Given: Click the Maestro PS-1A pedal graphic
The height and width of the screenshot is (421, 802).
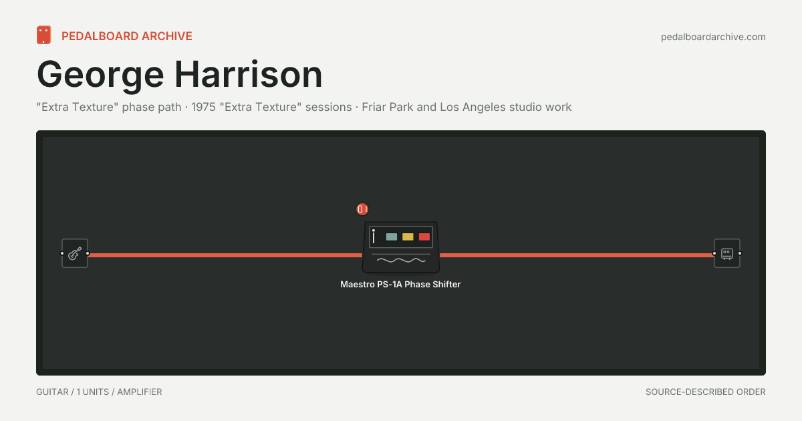Looking at the screenshot, I should point(400,247).
